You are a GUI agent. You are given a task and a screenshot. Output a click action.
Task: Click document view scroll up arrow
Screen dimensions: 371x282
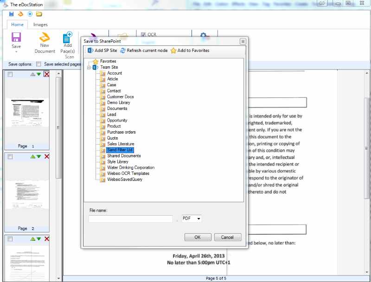(366, 73)
